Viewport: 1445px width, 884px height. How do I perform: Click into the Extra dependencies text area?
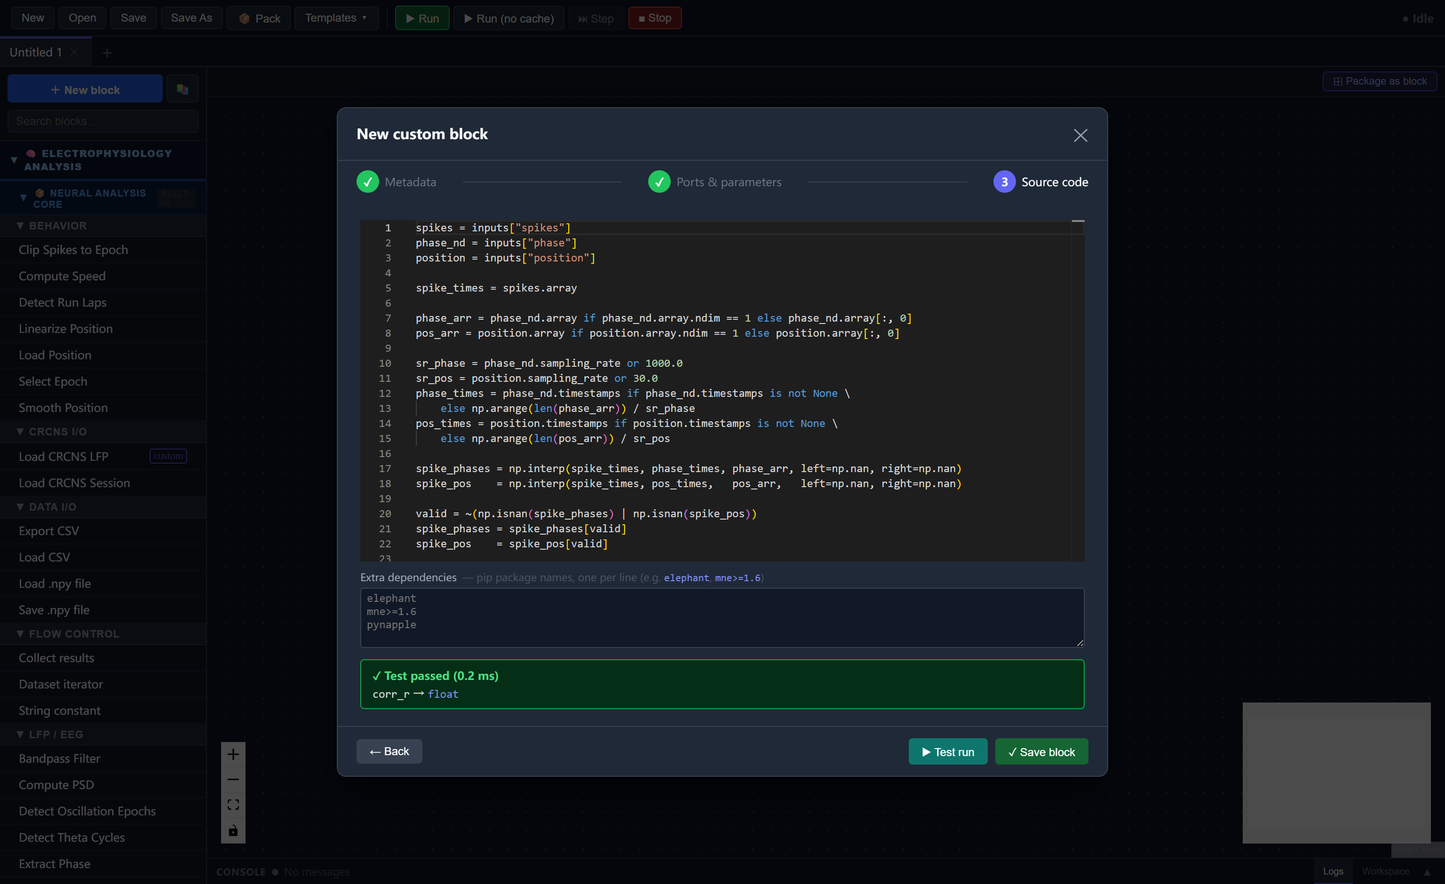[722, 617]
